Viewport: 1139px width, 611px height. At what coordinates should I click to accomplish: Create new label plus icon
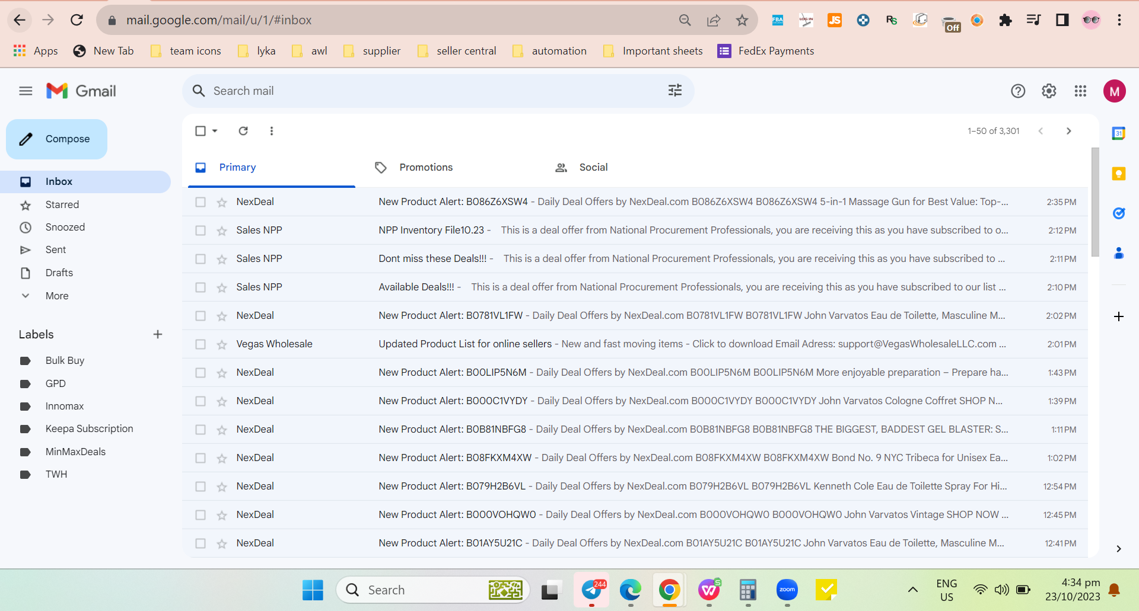[x=158, y=334]
